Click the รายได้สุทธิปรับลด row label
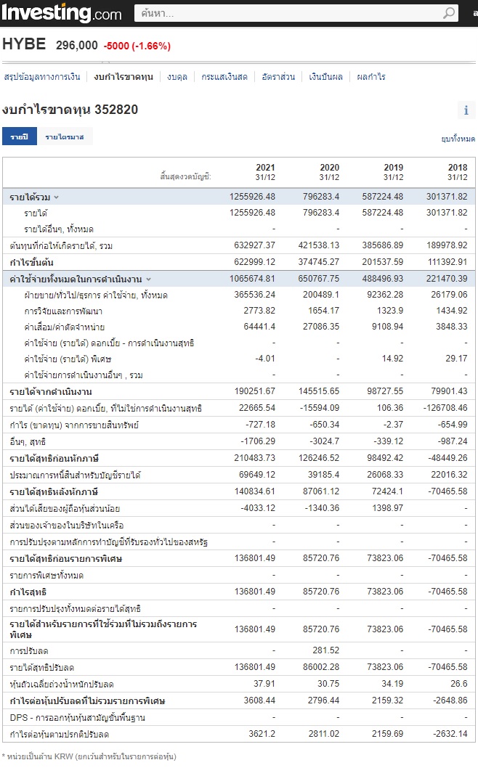Viewport: 478px width, 768px height. point(41,668)
